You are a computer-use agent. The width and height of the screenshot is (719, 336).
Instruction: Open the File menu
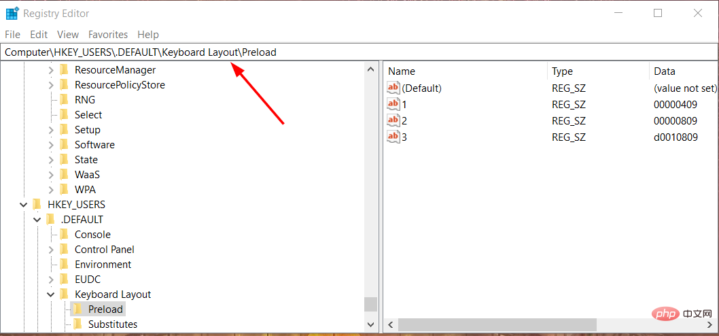(x=12, y=35)
